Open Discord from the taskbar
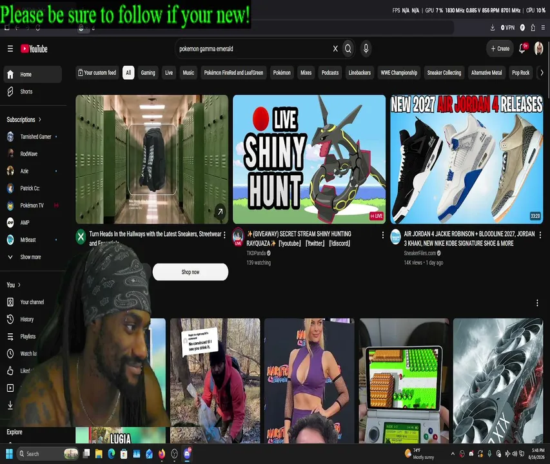Image resolution: width=550 pixels, height=464 pixels. (x=187, y=454)
